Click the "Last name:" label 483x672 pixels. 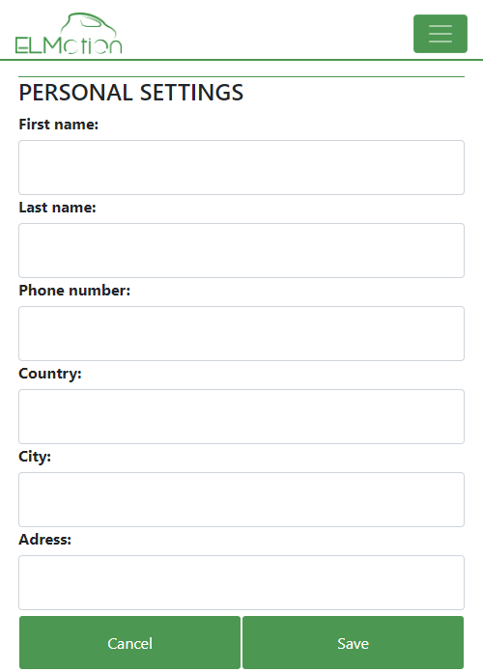(58, 208)
